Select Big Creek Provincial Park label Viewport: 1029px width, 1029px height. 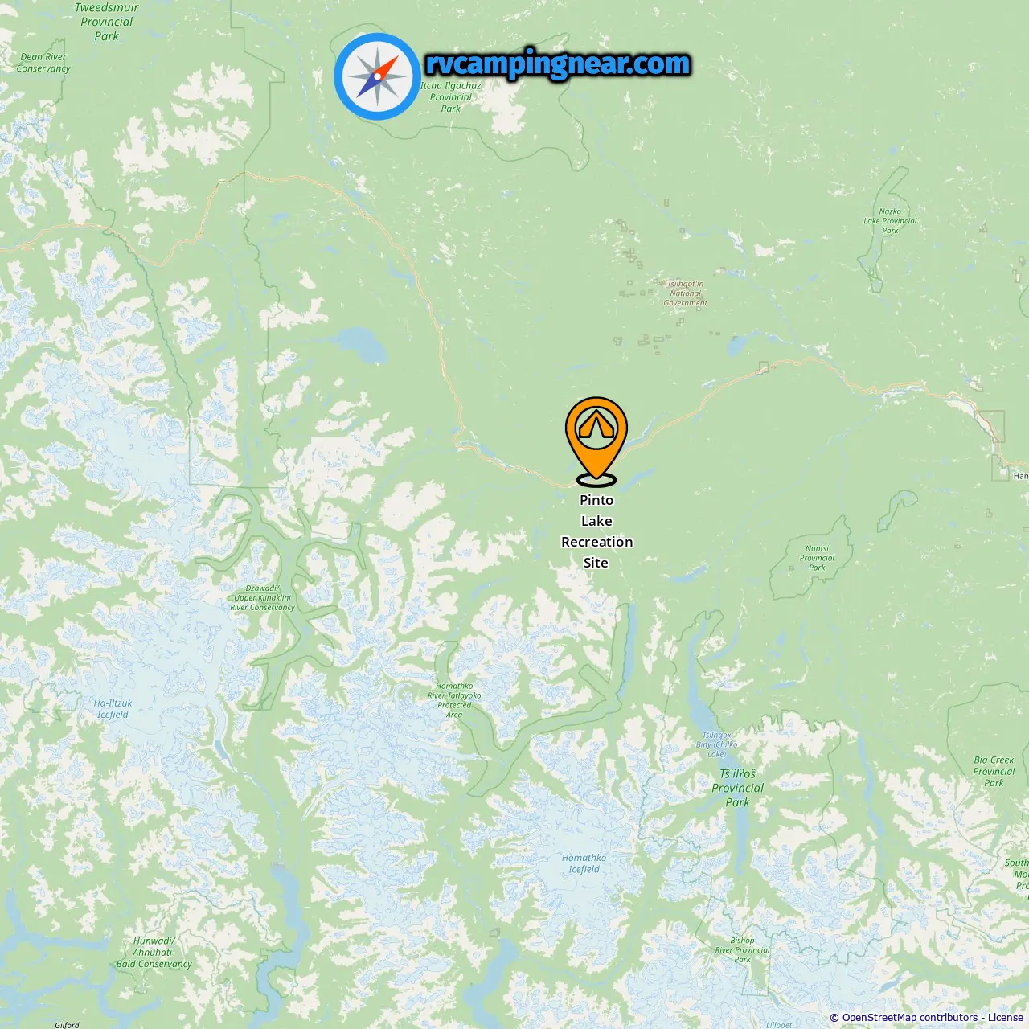click(994, 771)
